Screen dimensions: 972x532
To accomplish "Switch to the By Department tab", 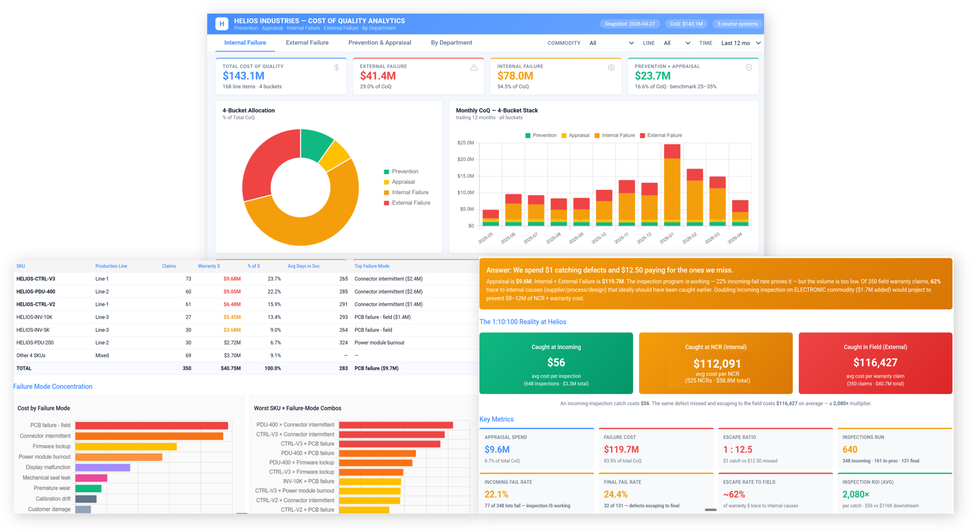I will pyautogui.click(x=451, y=42).
